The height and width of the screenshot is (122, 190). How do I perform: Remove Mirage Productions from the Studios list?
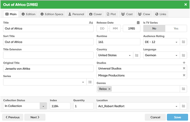(x=184, y=75)
